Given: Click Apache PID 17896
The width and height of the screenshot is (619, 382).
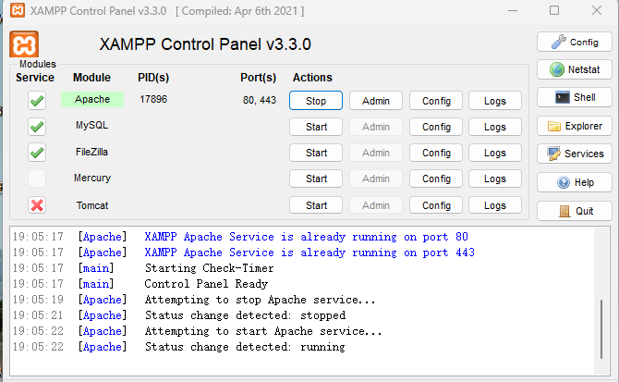Looking at the screenshot, I should 153,99.
